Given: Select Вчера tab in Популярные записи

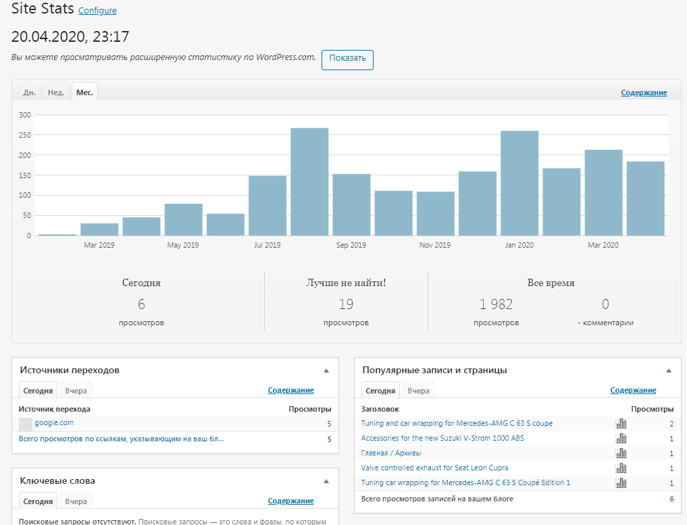Looking at the screenshot, I should pyautogui.click(x=418, y=391).
